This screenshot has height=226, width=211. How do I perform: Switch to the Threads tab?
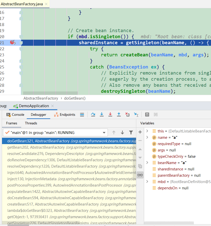pyautogui.click(x=31, y=123)
